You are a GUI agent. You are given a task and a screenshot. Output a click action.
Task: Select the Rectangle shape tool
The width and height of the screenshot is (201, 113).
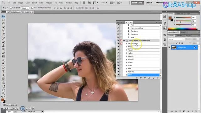pyautogui.click(x=3, y=78)
